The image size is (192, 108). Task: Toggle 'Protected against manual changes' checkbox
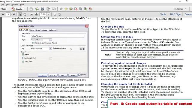click(33, 43)
